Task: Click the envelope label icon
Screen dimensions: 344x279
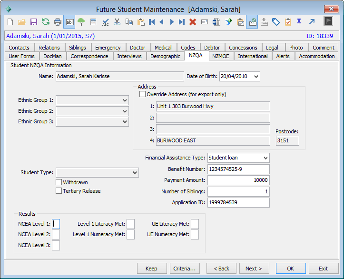Action: (x=205, y=22)
